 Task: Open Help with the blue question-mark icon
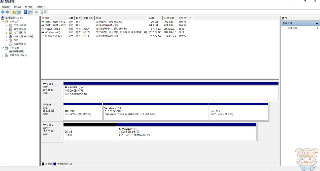[x=25, y=12]
